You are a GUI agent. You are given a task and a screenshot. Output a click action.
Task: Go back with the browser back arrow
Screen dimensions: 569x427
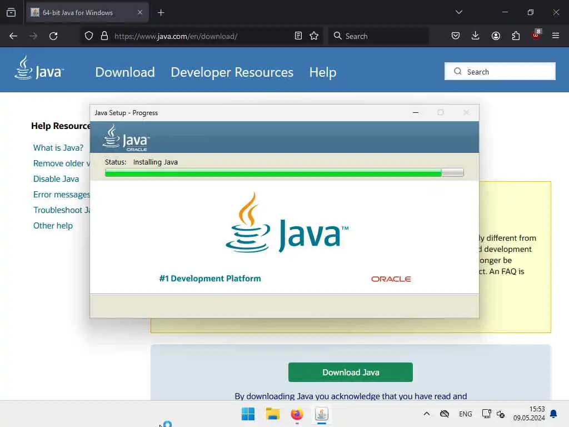(x=13, y=36)
